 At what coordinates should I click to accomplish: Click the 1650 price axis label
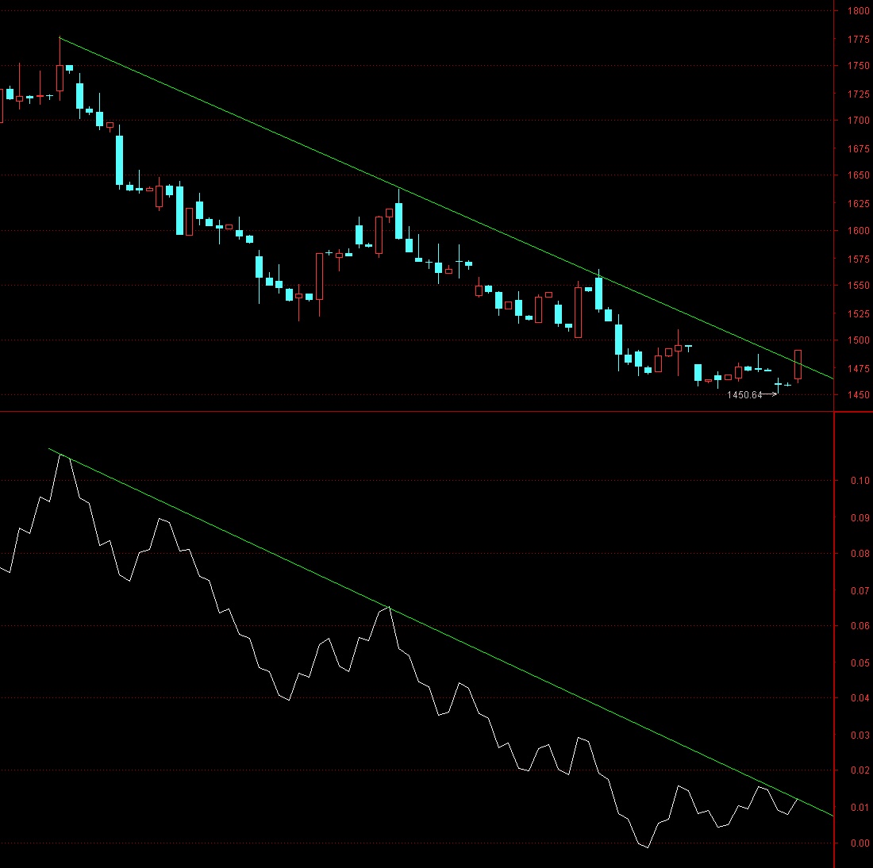point(858,175)
